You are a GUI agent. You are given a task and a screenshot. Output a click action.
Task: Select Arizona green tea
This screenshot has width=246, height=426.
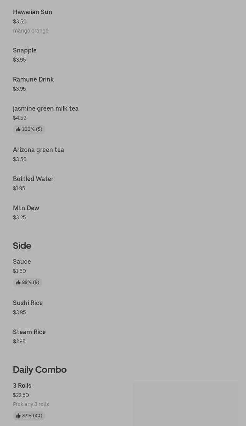click(39, 150)
